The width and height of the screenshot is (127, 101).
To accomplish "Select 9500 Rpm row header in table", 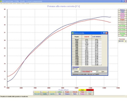I will point(77,55).
